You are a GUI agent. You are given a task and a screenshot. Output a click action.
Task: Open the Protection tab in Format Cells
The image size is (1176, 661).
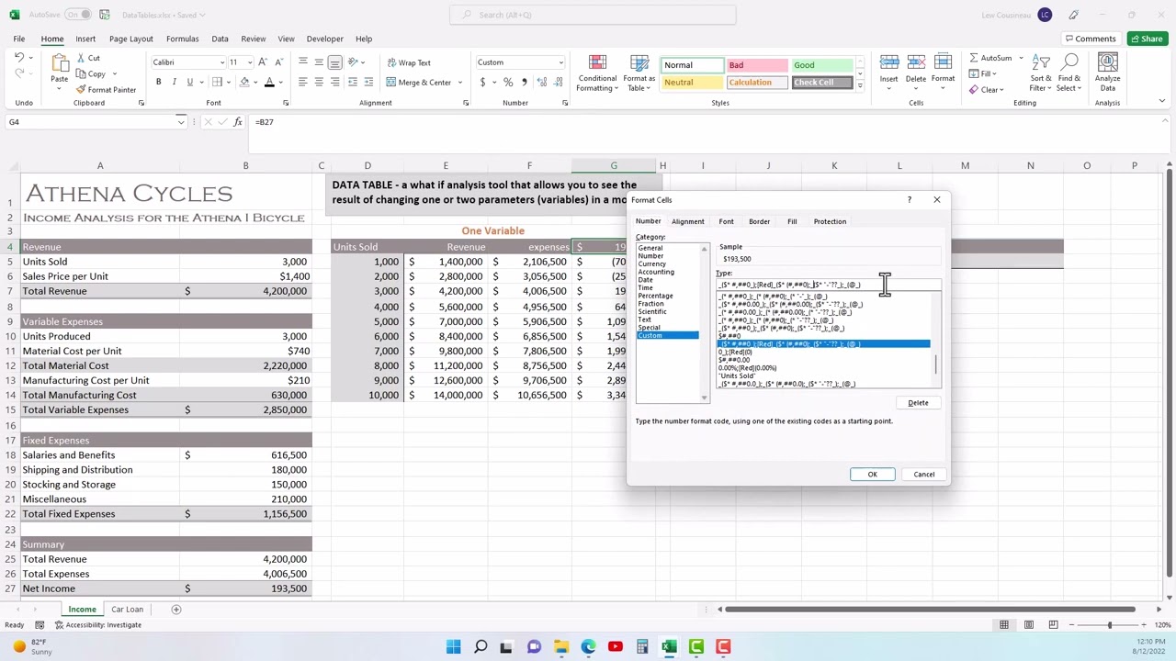point(830,221)
